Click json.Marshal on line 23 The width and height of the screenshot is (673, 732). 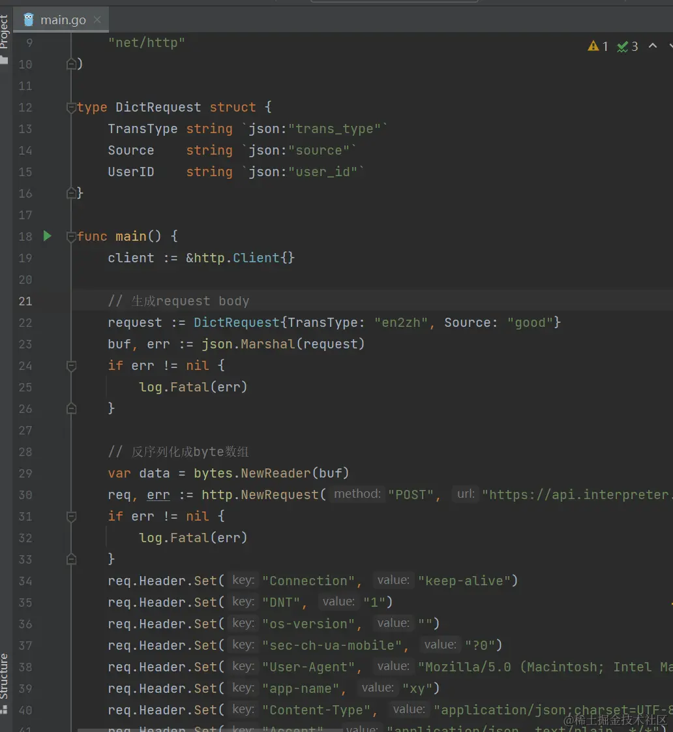pos(248,344)
